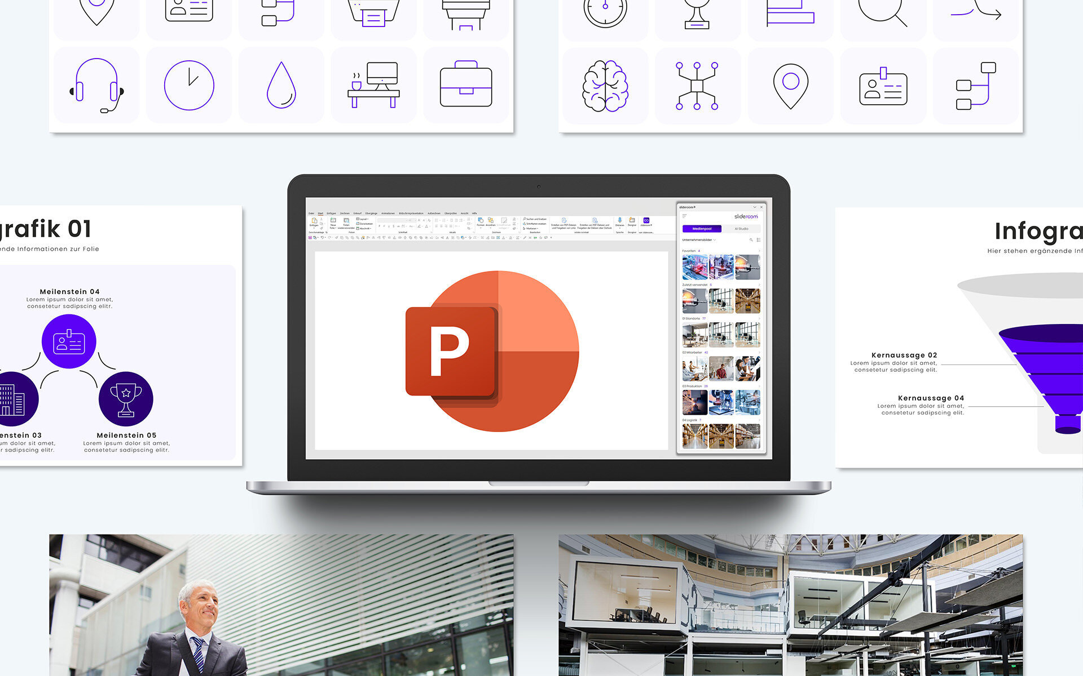The image size is (1083, 676).
Task: Click create PDF and share via Outlook icon
Action: coord(595,220)
